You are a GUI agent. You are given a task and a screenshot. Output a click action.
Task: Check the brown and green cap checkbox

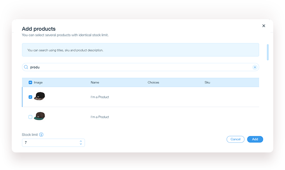pyautogui.click(x=30, y=117)
